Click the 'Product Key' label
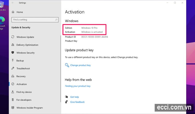The image size is (195, 114). [71, 41]
